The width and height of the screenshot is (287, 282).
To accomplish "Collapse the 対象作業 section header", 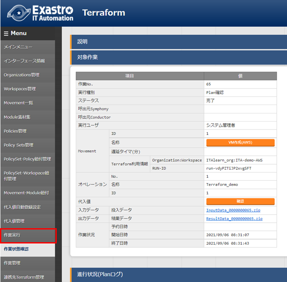I will tap(179, 58).
